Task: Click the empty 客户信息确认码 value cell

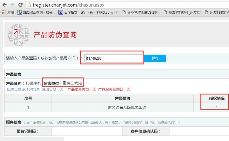Action: pyautogui.click(x=200, y=131)
